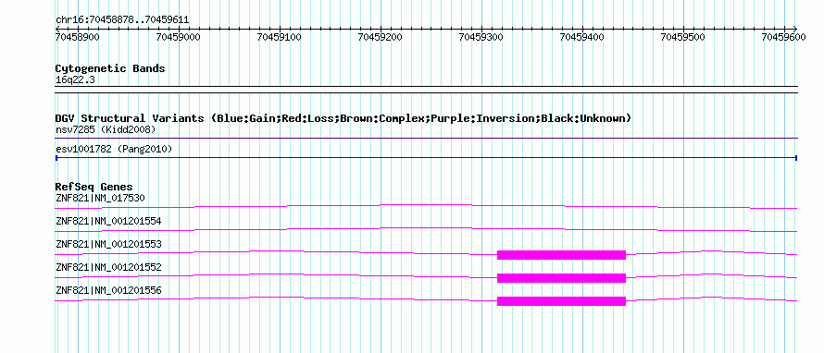This screenshot has width=824, height=353.
Task: Click ruler position label 70459600
Action: 783,37
